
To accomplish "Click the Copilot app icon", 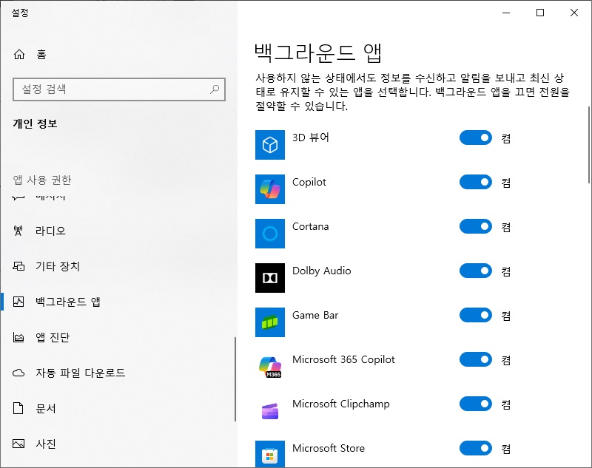I will coord(270,189).
